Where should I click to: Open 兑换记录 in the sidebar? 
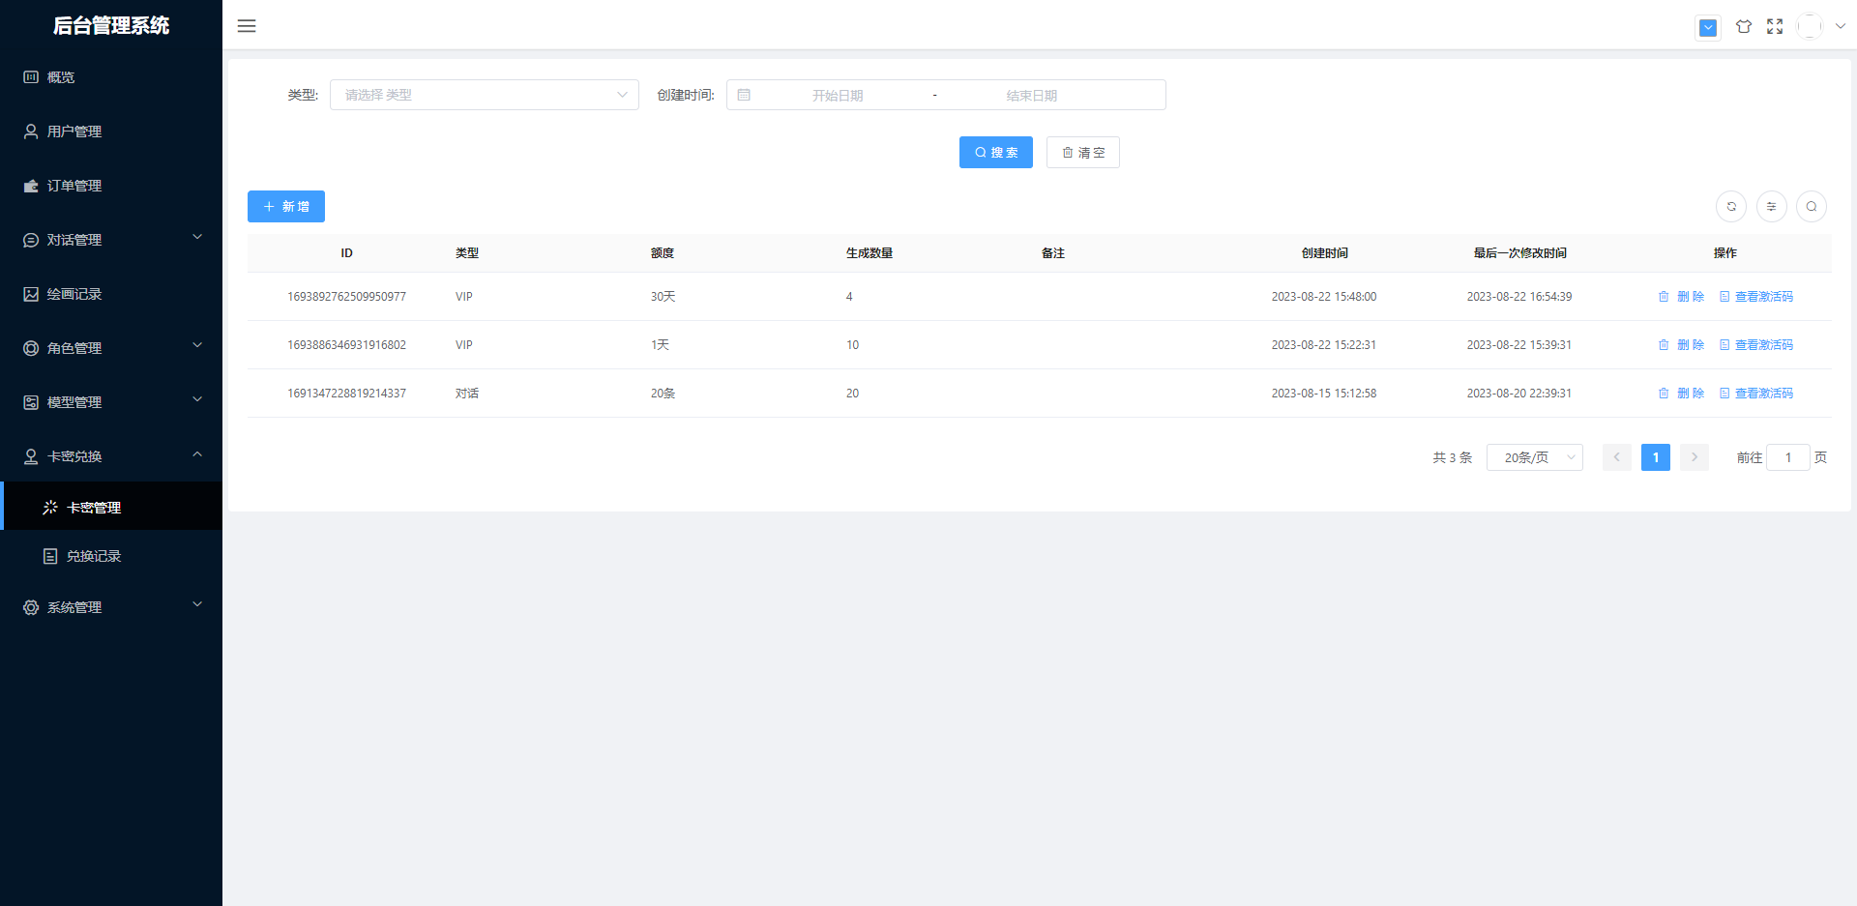click(x=94, y=556)
